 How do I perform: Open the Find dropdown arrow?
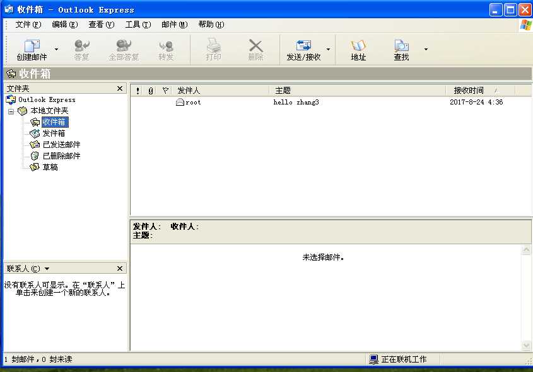[426, 50]
